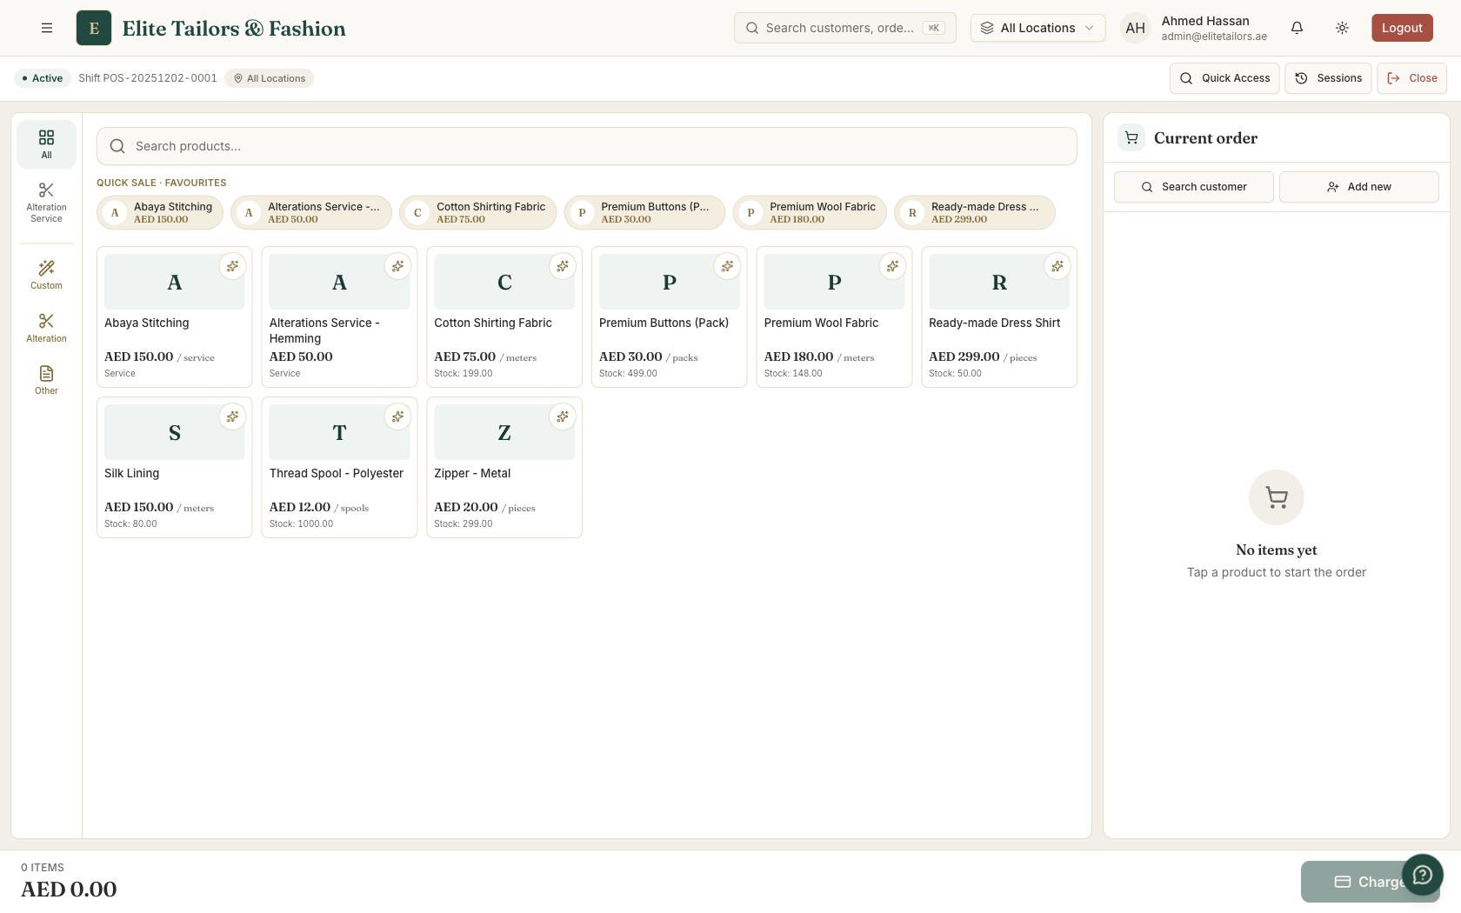Viewport: 1461px width, 913px height.
Task: Focus the Search products field
Action: tap(587, 146)
